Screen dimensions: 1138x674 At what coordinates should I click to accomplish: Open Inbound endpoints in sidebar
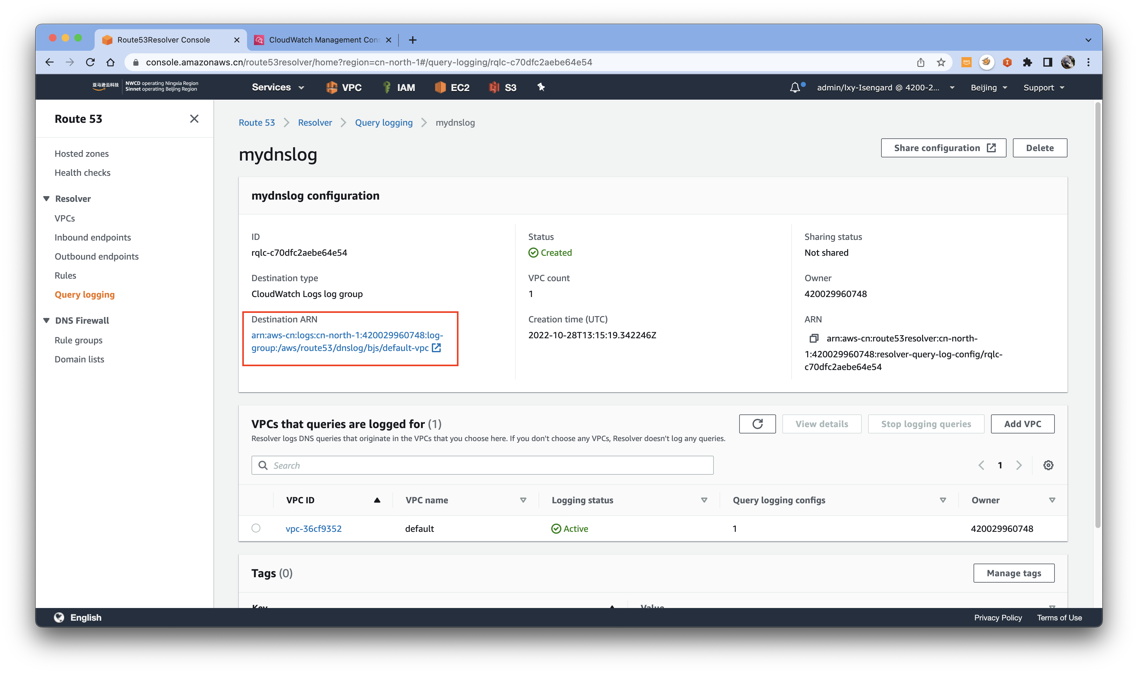pyautogui.click(x=93, y=237)
